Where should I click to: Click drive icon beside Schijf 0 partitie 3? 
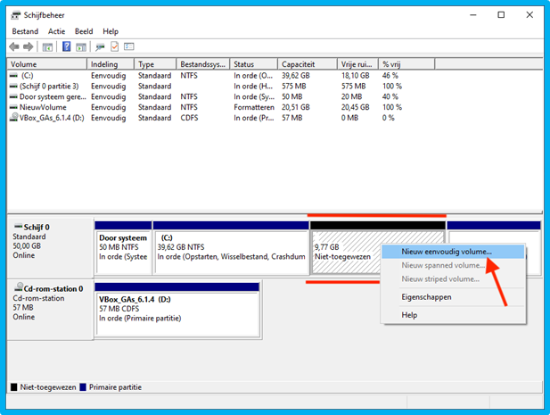tap(13, 86)
